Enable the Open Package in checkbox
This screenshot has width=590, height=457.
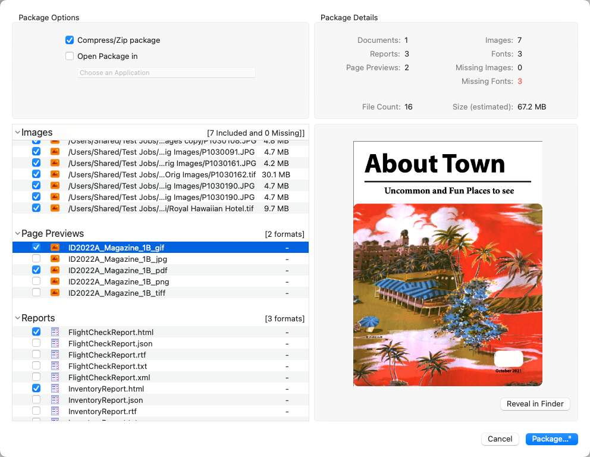tap(70, 56)
